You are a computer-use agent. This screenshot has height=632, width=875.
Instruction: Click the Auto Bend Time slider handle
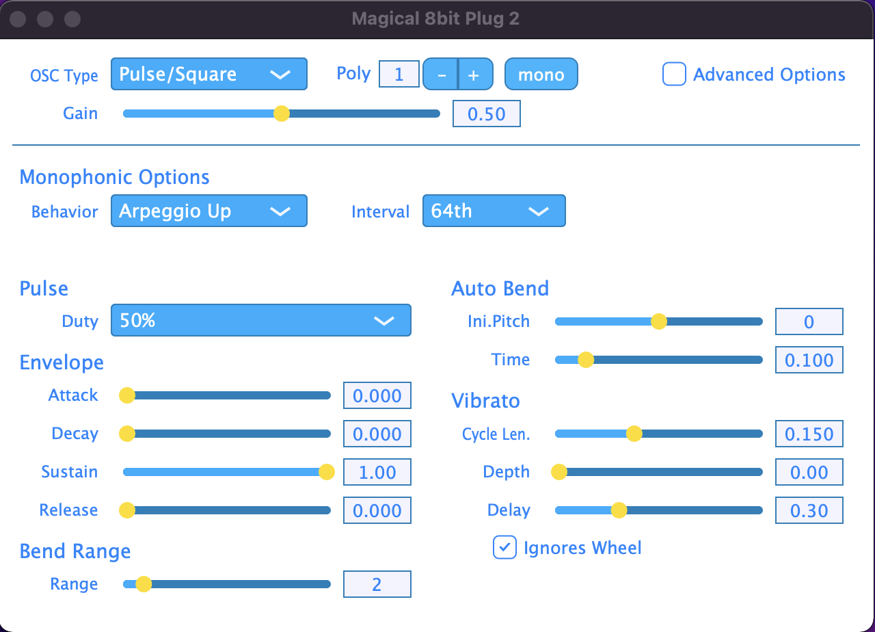586,360
